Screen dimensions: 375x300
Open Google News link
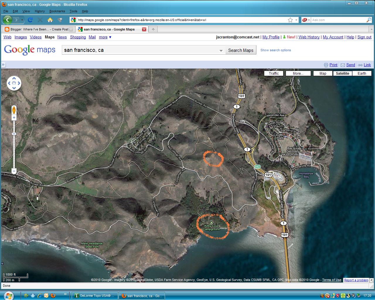(62, 37)
